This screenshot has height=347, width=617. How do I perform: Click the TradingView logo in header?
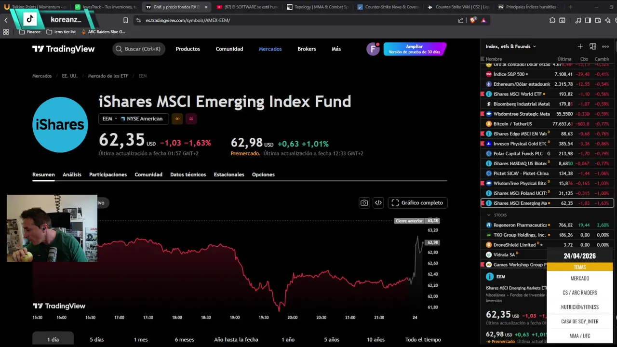[63, 49]
